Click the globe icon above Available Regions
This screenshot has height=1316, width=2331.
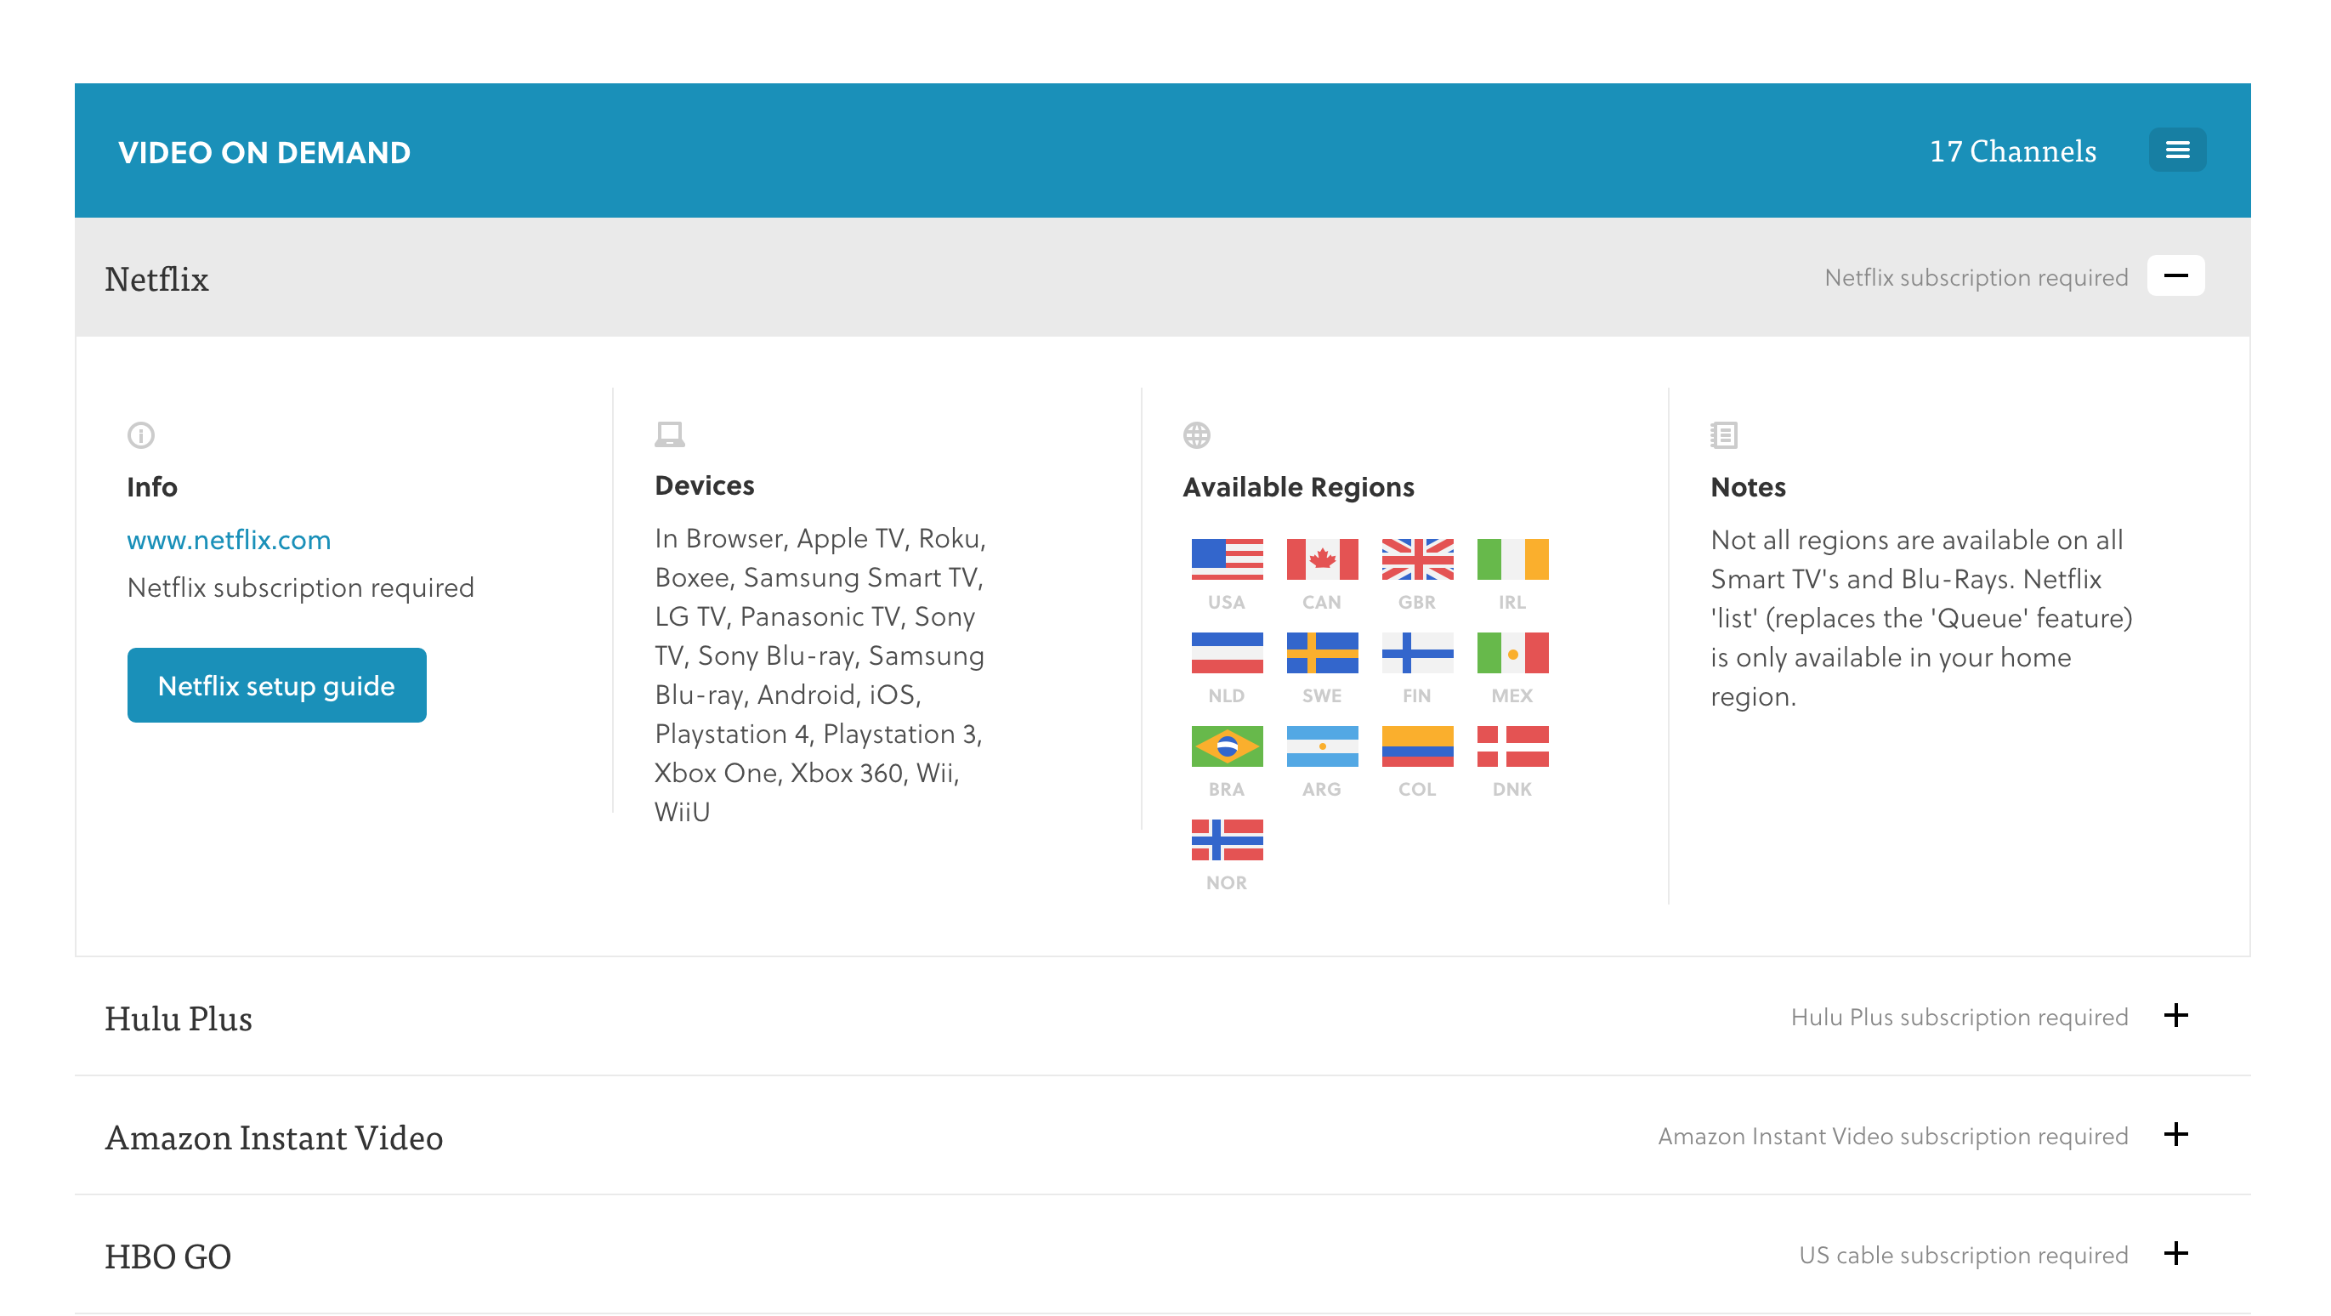(x=1196, y=435)
